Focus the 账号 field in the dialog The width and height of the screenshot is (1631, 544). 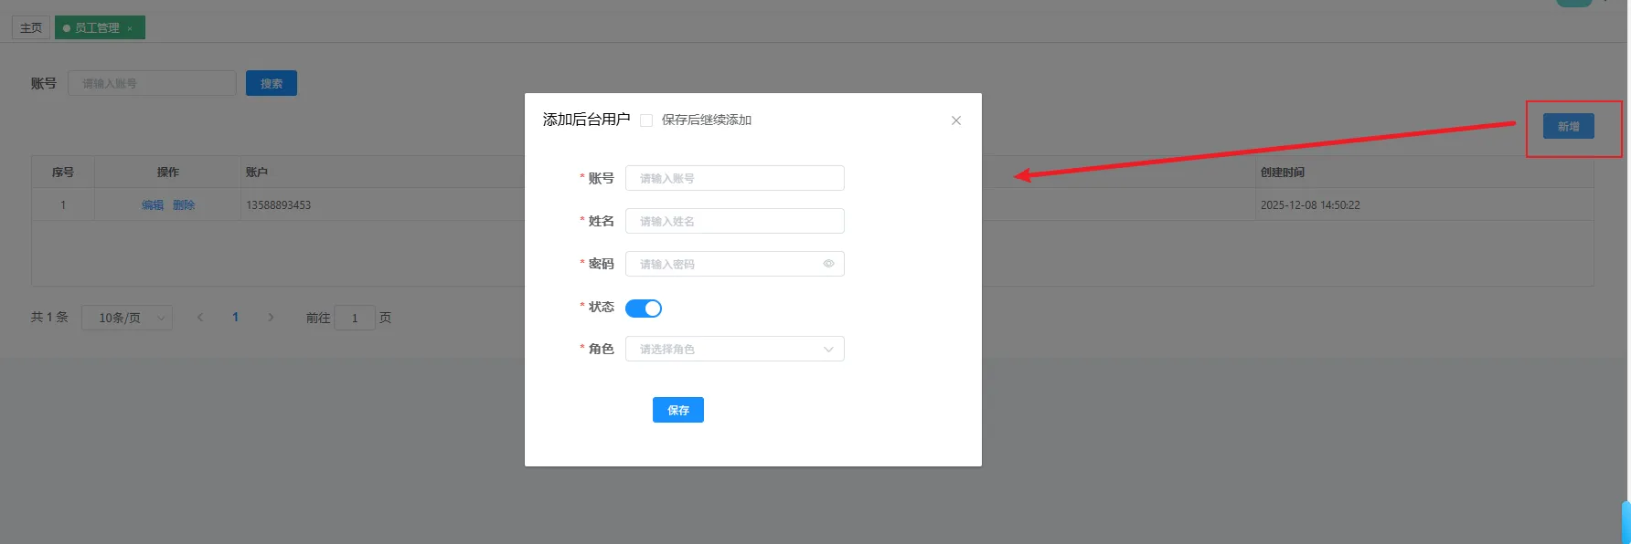[734, 179]
